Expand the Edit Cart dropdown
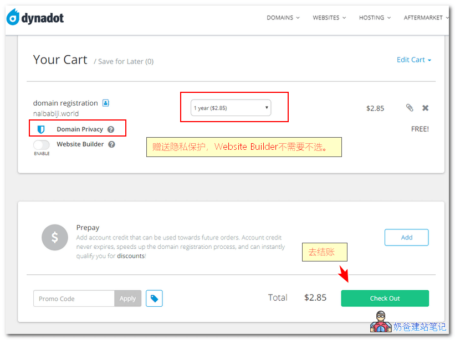This screenshot has width=455, height=340. click(413, 60)
